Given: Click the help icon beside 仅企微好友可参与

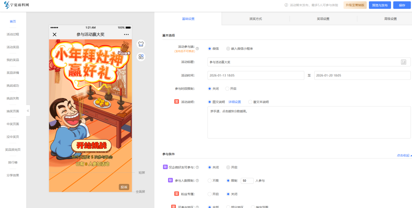Looking at the screenshot, I should point(197,167).
